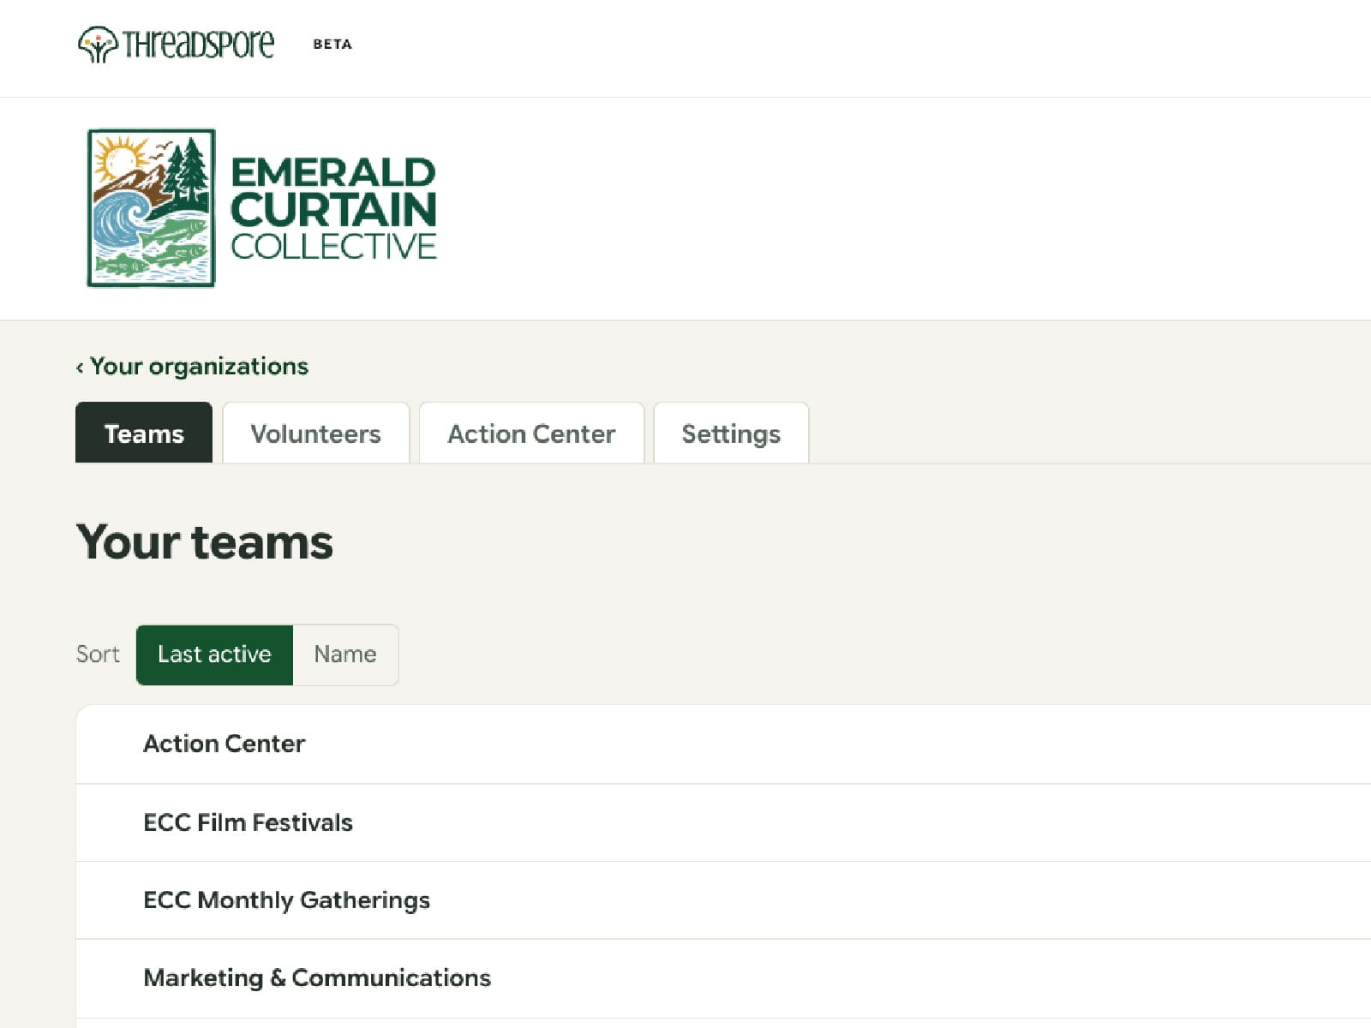Screen dimensions: 1371x1028
Task: Click the Your teams heading
Action: 205,542
